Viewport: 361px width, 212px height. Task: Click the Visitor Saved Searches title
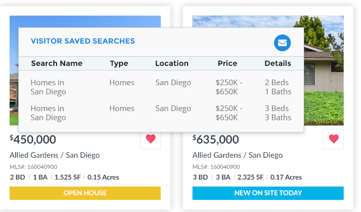83,41
